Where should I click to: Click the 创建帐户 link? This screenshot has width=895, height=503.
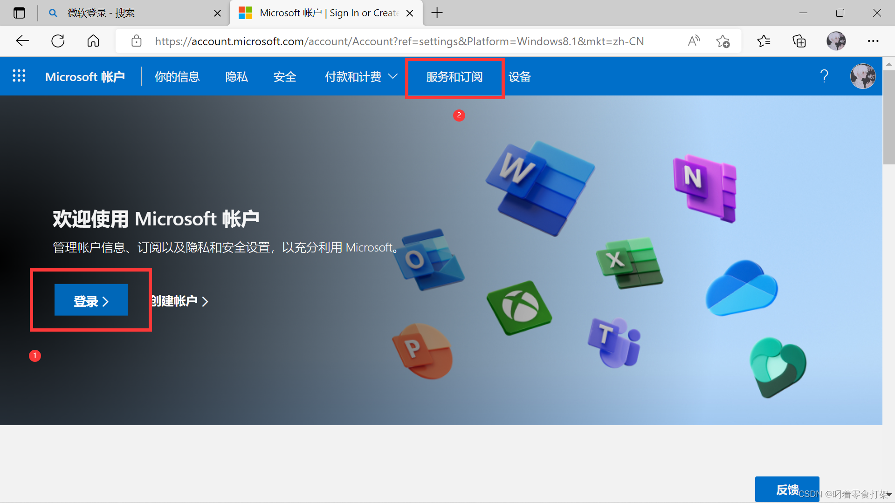click(x=179, y=301)
